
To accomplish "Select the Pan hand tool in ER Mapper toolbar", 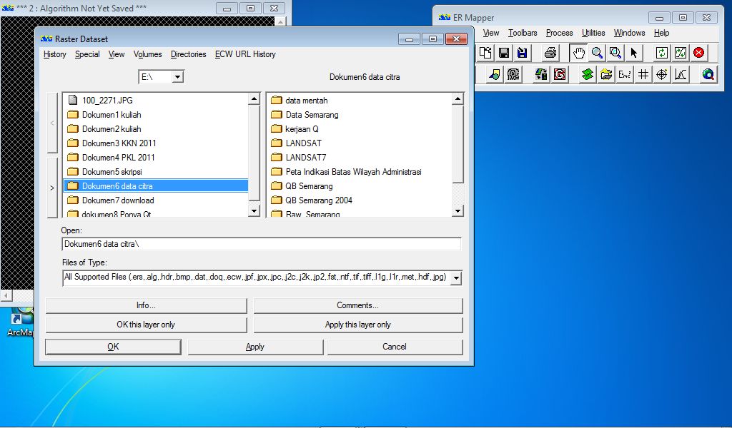I will (x=579, y=51).
